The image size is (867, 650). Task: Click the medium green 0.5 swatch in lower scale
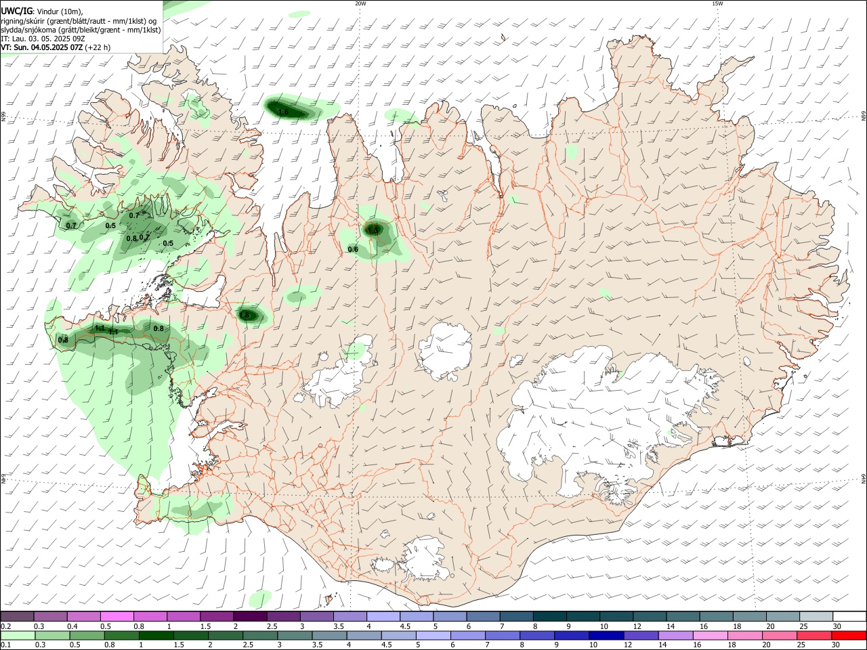point(87,635)
